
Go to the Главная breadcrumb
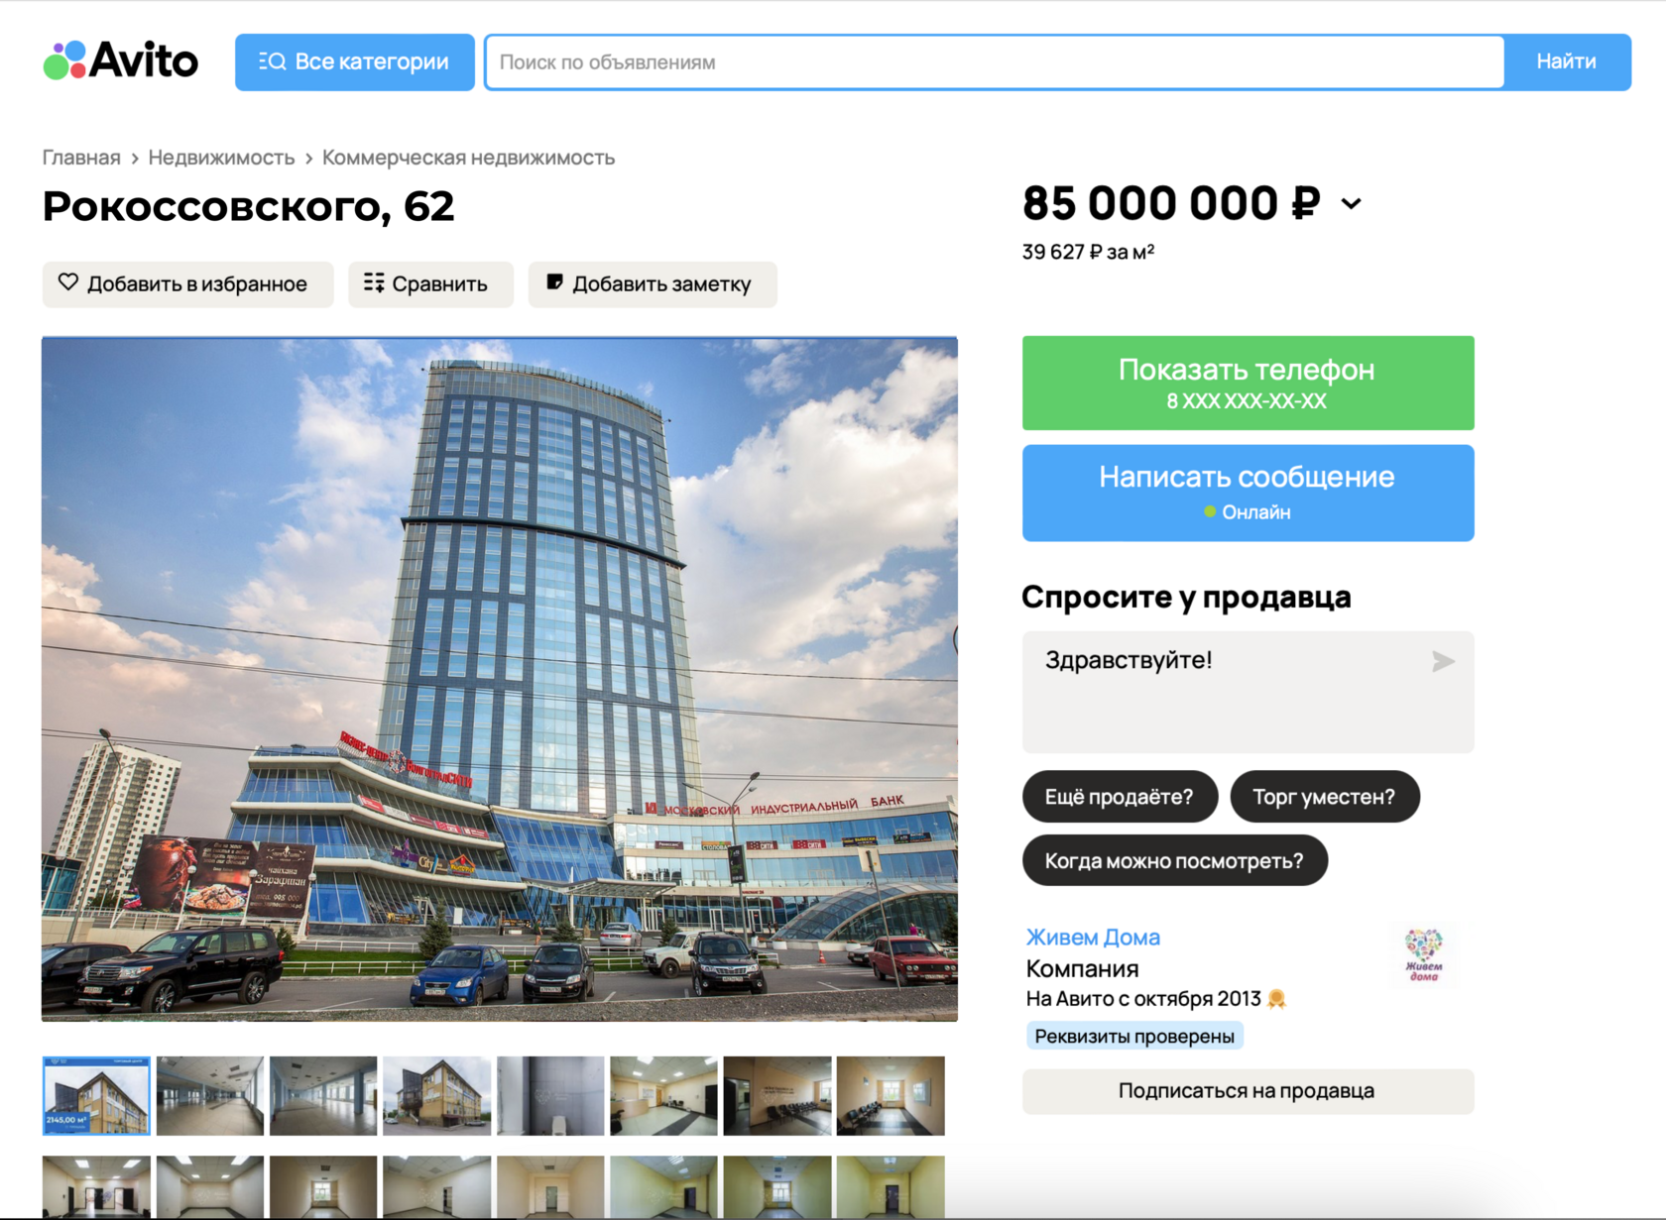[81, 158]
